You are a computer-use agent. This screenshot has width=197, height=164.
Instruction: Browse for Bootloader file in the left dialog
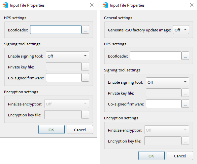[x=85, y=29]
